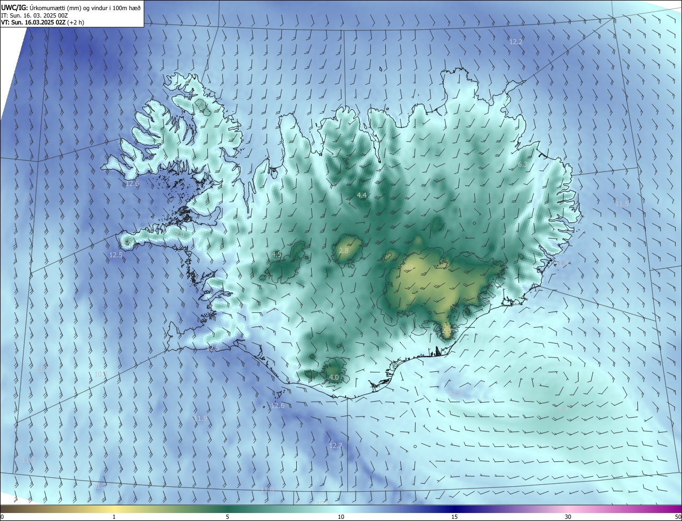Click the 12.5 label west of Snæfellsnes peninsula
Image resolution: width=682 pixels, height=521 pixels.
pyautogui.click(x=116, y=255)
